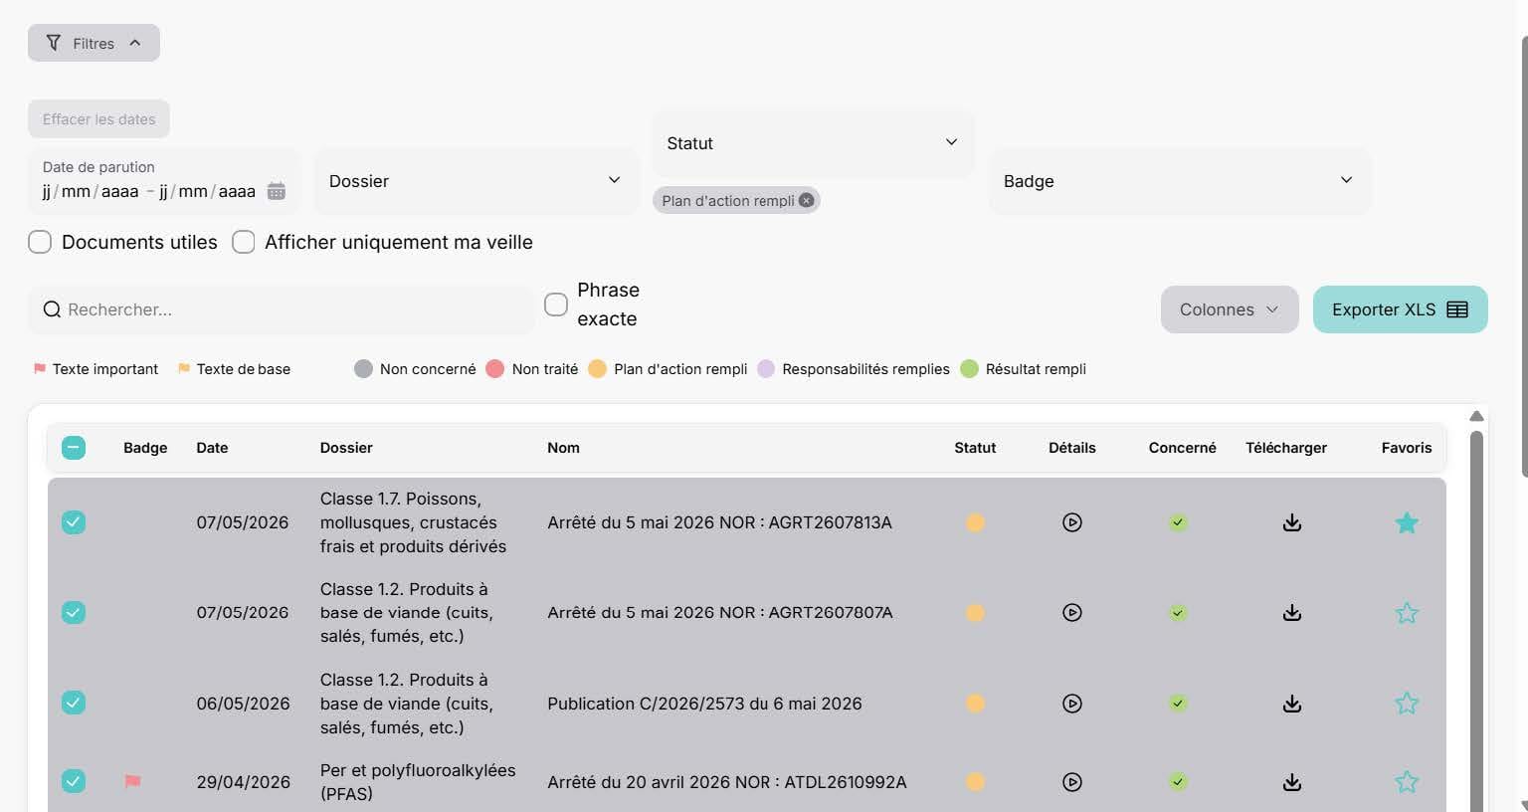Collapse the Filtres panel

(94, 43)
